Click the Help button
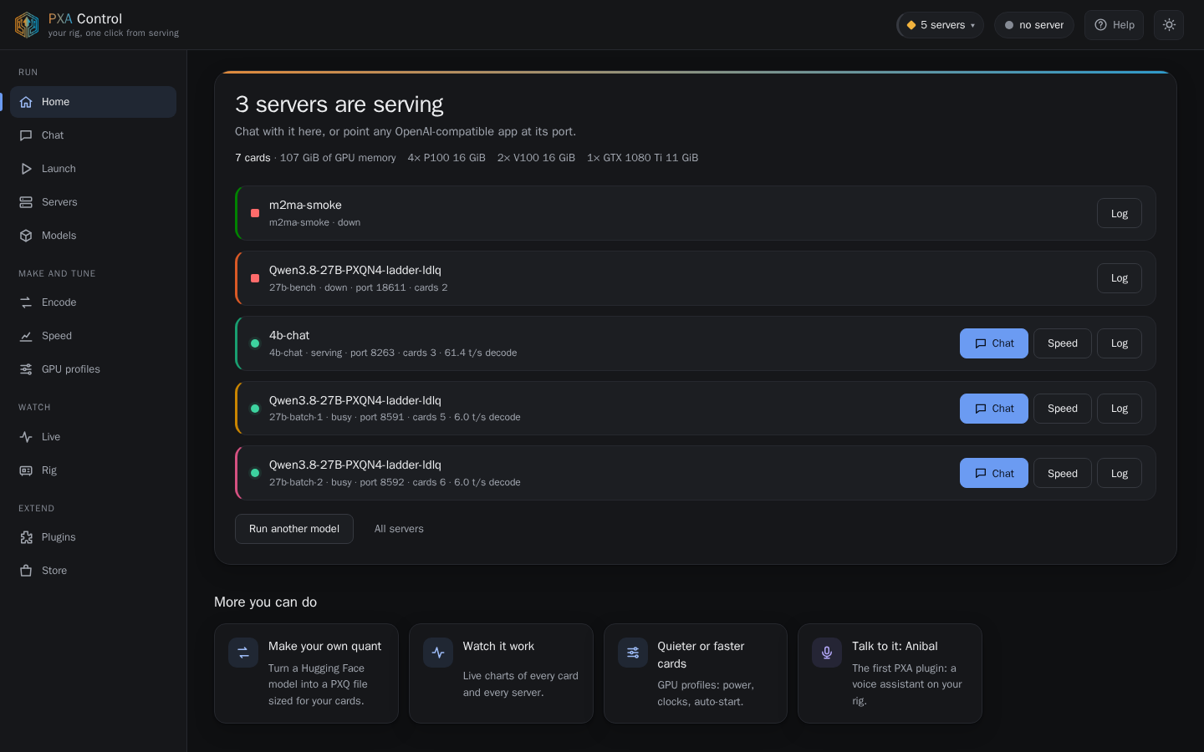This screenshot has width=1204, height=752. pyautogui.click(x=1115, y=25)
